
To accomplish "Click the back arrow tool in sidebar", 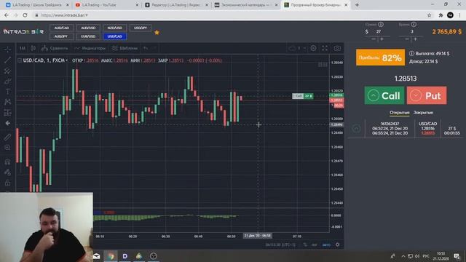I will (x=7, y=123).
